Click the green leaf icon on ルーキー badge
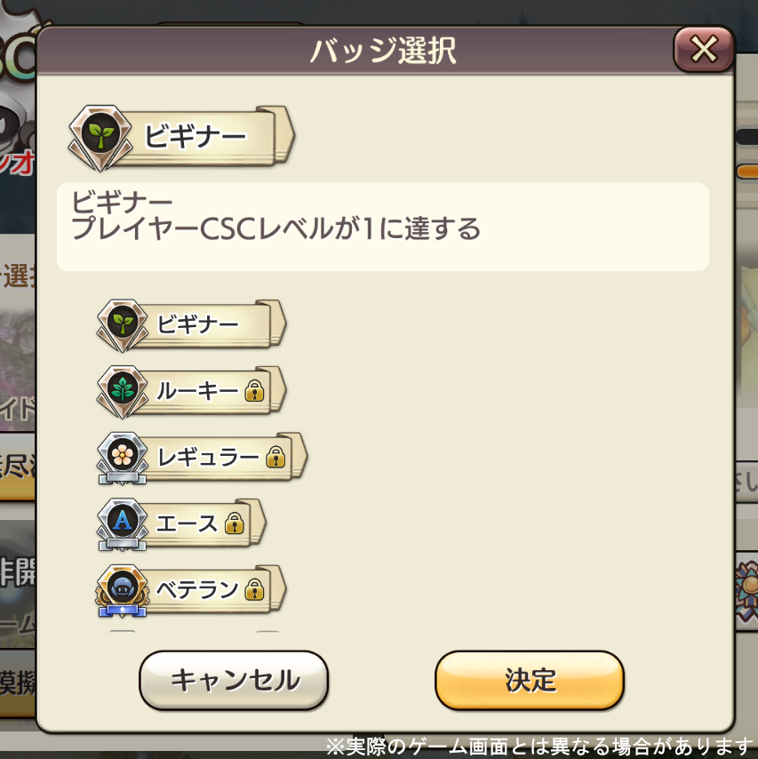The height and width of the screenshot is (759, 758). (x=123, y=389)
